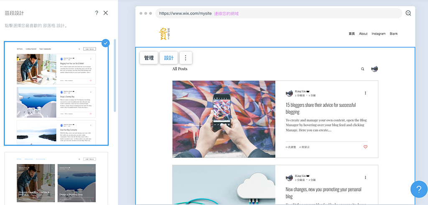The width and height of the screenshot is (428, 205).
Task: Click the 管理 button
Action: click(149, 58)
